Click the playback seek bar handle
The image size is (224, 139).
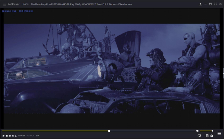click(109, 131)
